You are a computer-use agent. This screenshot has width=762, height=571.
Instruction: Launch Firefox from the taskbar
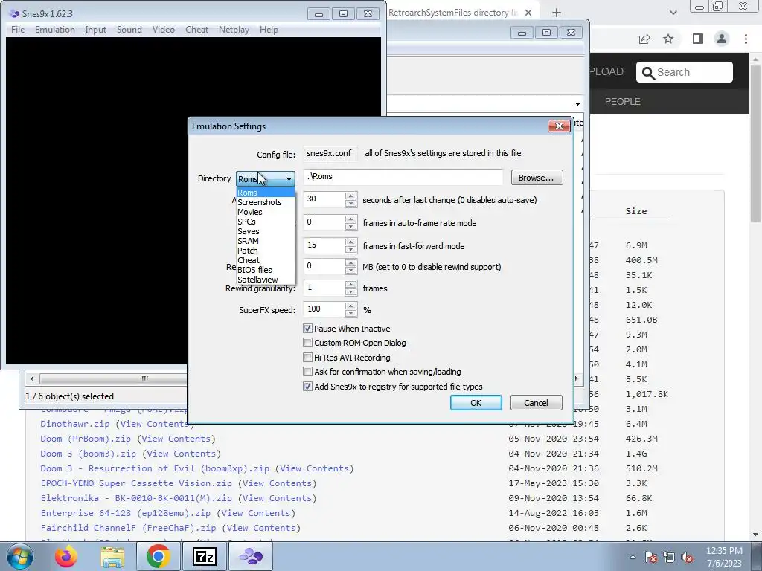point(66,556)
